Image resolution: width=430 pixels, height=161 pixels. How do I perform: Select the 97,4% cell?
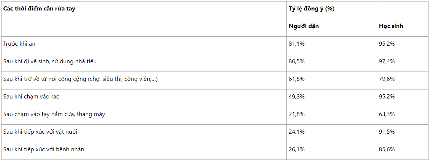pos(387,61)
